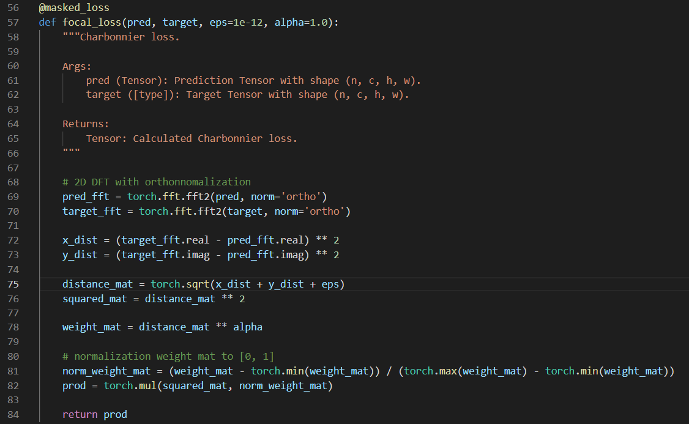Click distance_mat on line 75
The height and width of the screenshot is (424, 689).
click(x=97, y=285)
